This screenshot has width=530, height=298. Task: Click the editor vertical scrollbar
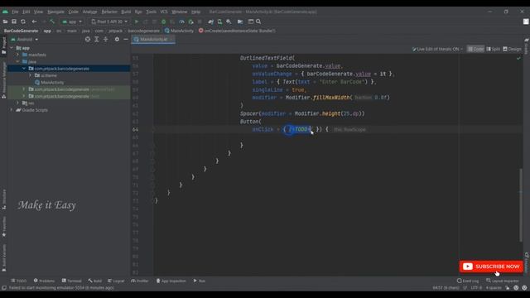pos(521,205)
